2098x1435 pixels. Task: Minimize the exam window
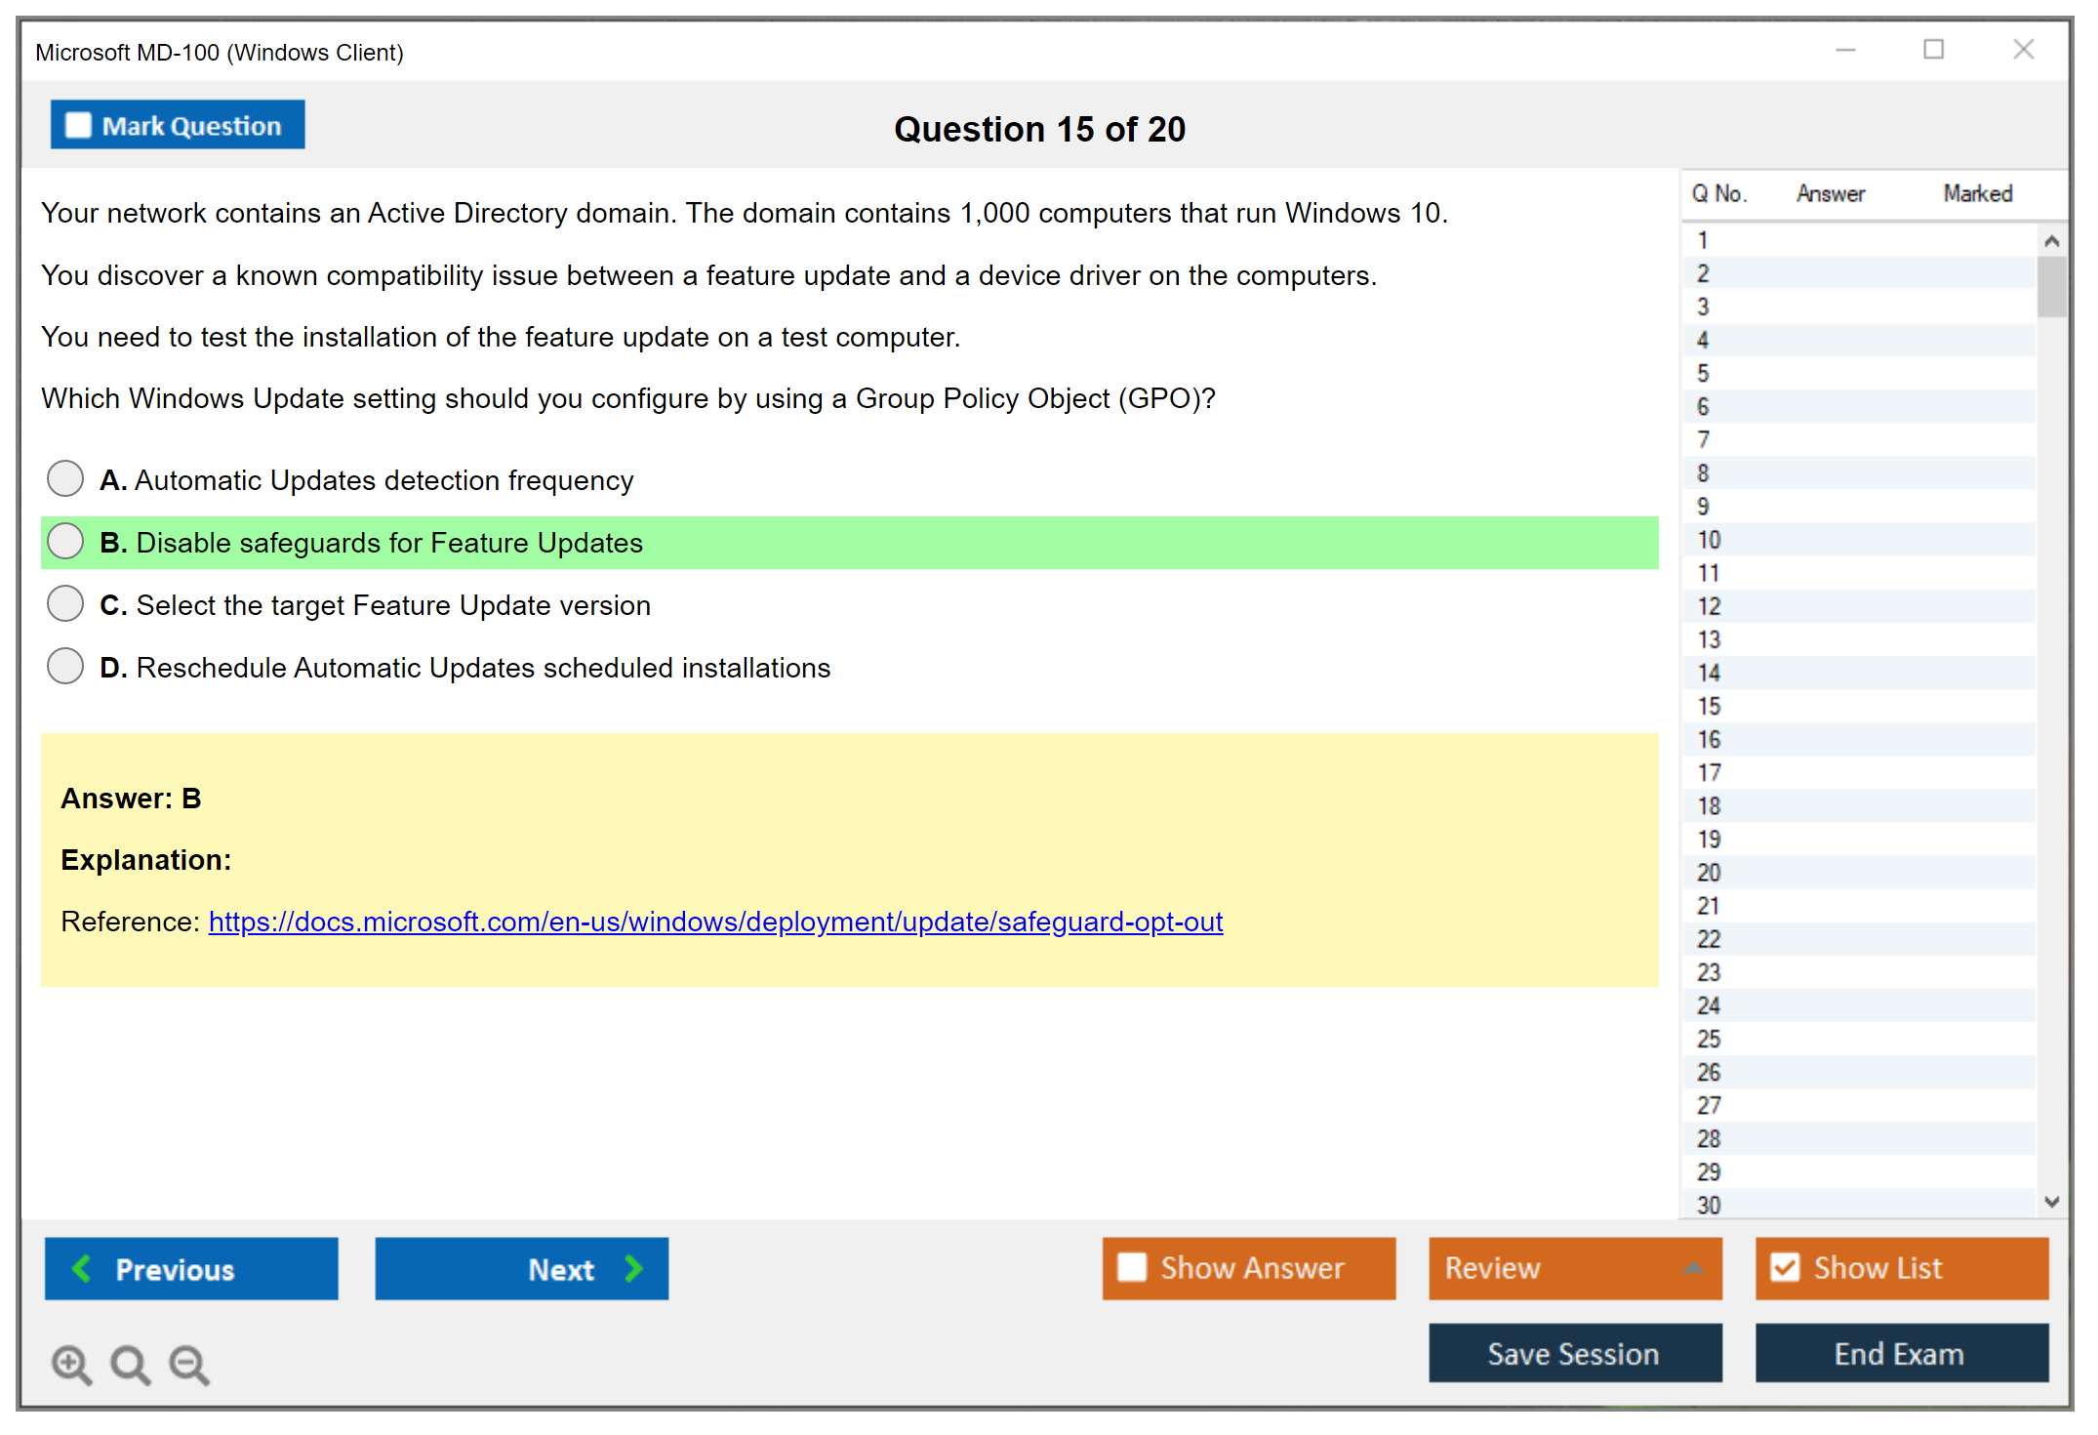pyautogui.click(x=1845, y=50)
